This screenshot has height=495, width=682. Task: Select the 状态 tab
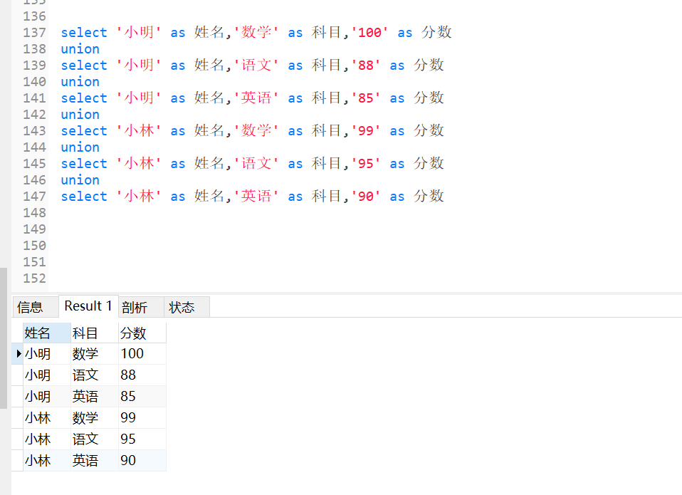[184, 307]
